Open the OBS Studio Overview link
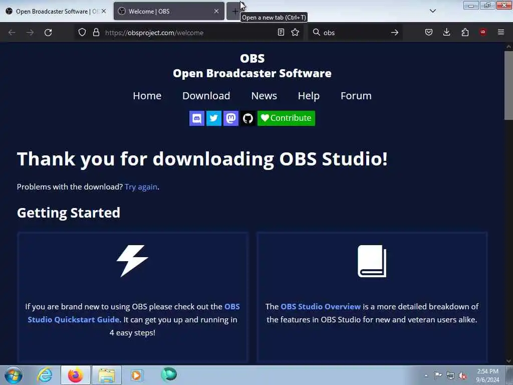 321,306
